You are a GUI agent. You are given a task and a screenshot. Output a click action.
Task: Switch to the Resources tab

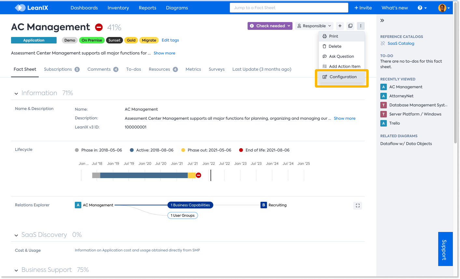163,69
